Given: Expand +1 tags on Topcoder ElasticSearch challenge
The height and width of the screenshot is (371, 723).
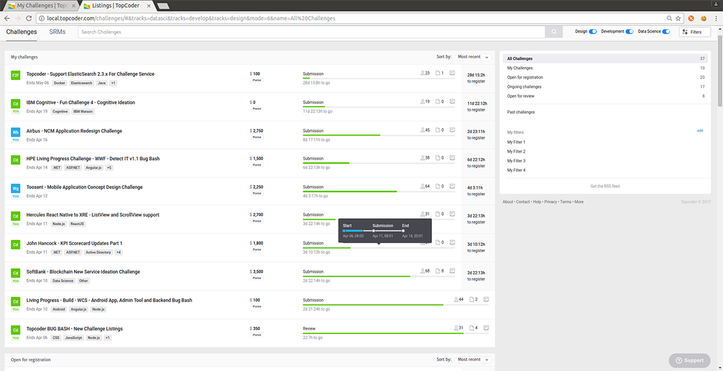Looking at the screenshot, I should coord(113,83).
